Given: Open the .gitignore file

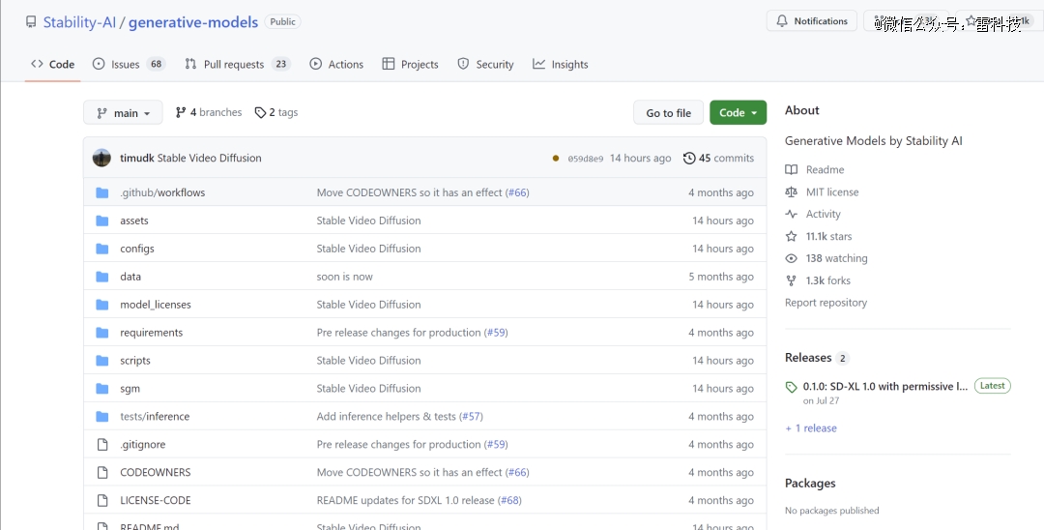Looking at the screenshot, I should (x=142, y=444).
